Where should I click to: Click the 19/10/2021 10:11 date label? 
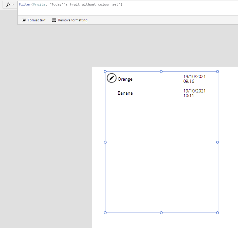pyautogui.click(x=194, y=93)
